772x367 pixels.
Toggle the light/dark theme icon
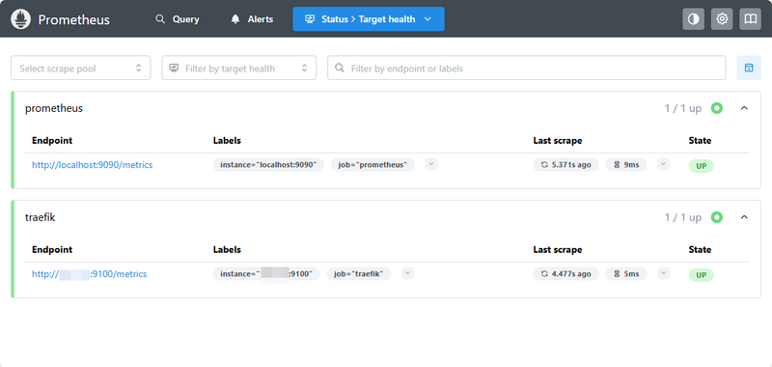pyautogui.click(x=693, y=19)
